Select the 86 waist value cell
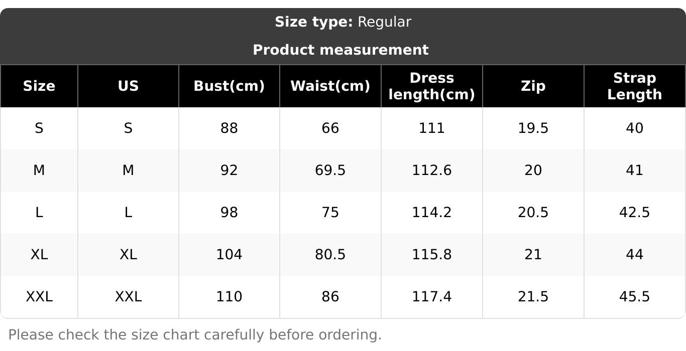This screenshot has width=686, height=351. click(330, 297)
